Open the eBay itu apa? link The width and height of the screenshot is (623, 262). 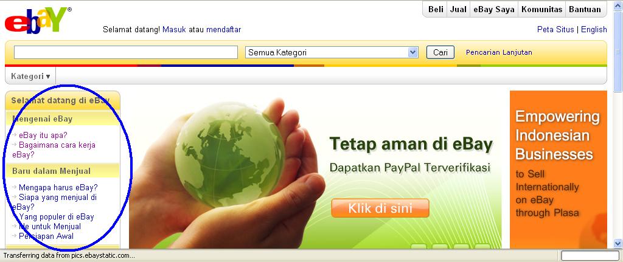[x=43, y=135]
